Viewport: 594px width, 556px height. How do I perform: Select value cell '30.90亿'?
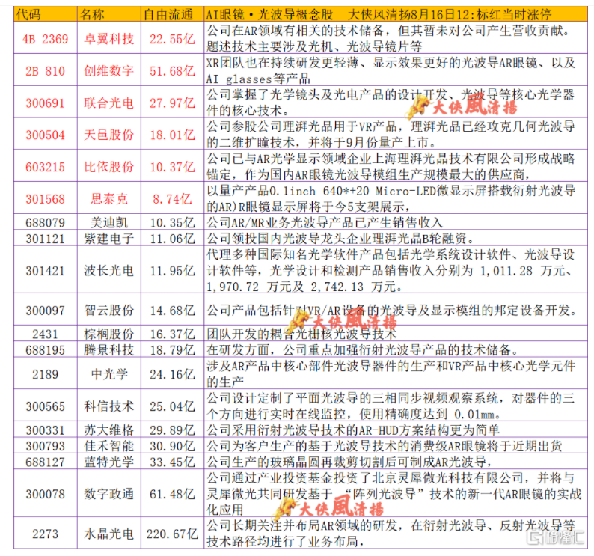(172, 445)
